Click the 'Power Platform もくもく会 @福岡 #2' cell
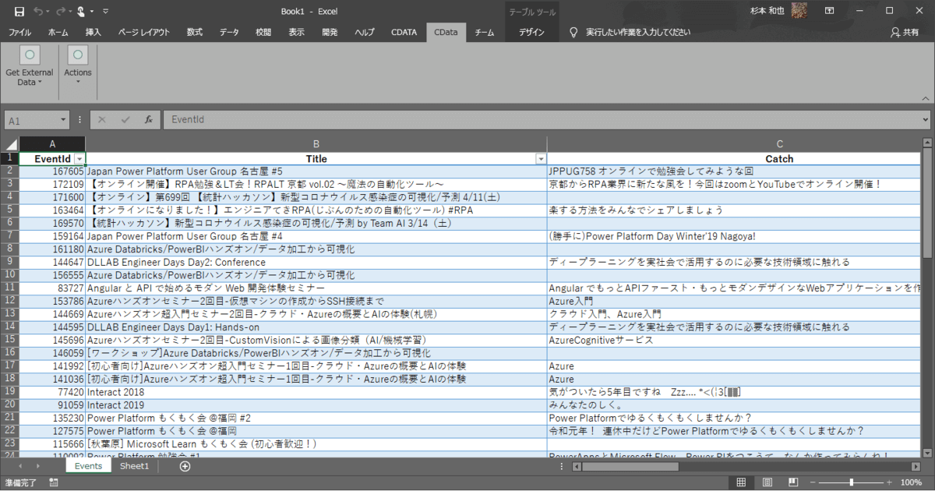Image resolution: width=935 pixels, height=491 pixels. coord(316,418)
